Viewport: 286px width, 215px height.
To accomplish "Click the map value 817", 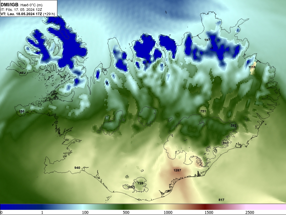I will pyautogui.click(x=221, y=200).
